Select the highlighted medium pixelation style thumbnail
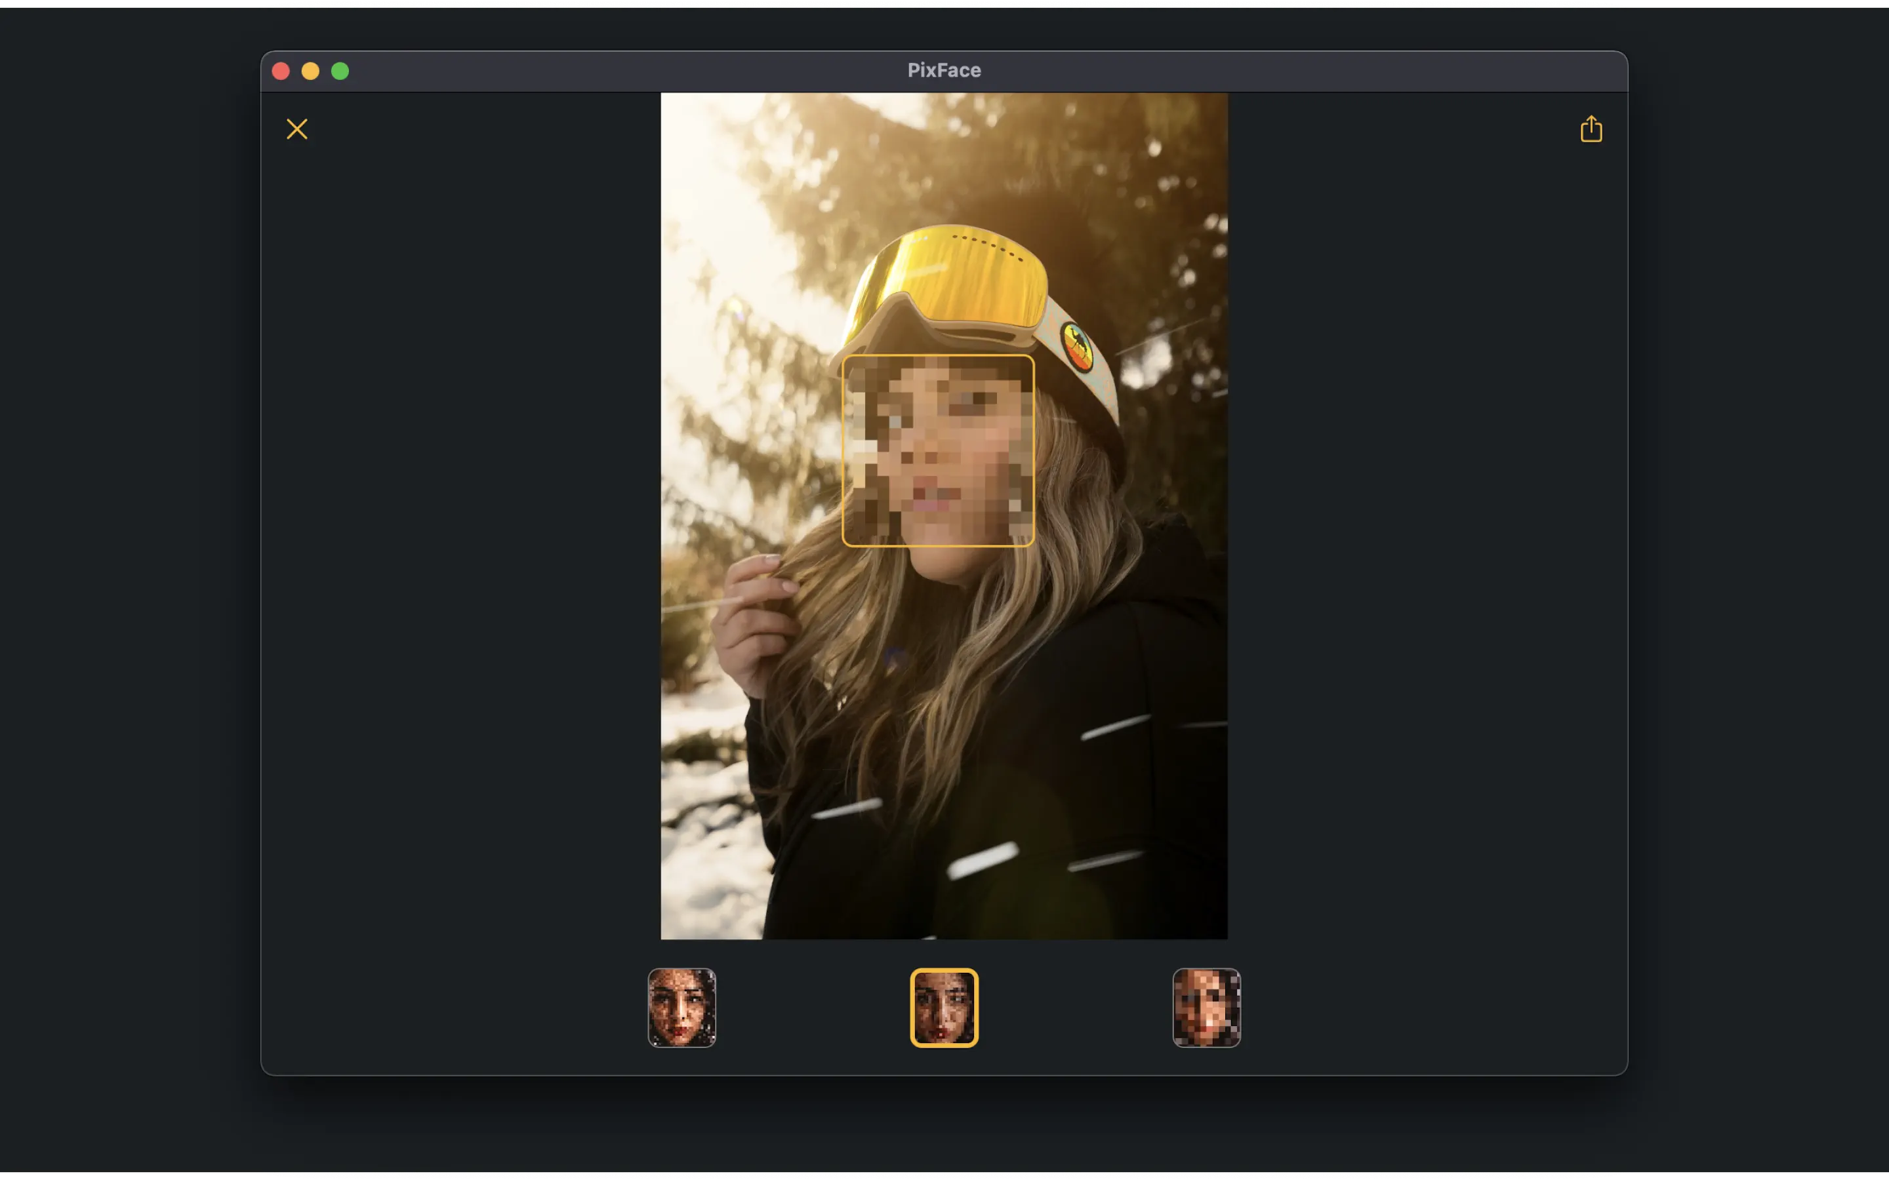 944,1008
